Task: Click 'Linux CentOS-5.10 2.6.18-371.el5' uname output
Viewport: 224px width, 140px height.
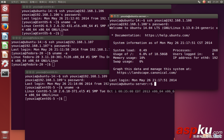Action: (100, 91)
